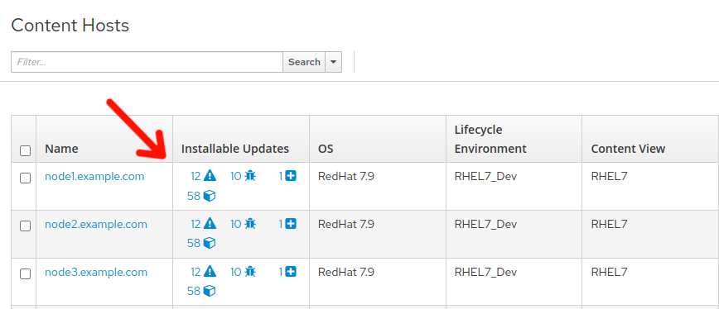
Task: Open node1's 10 bug fix count
Action: 236,176
